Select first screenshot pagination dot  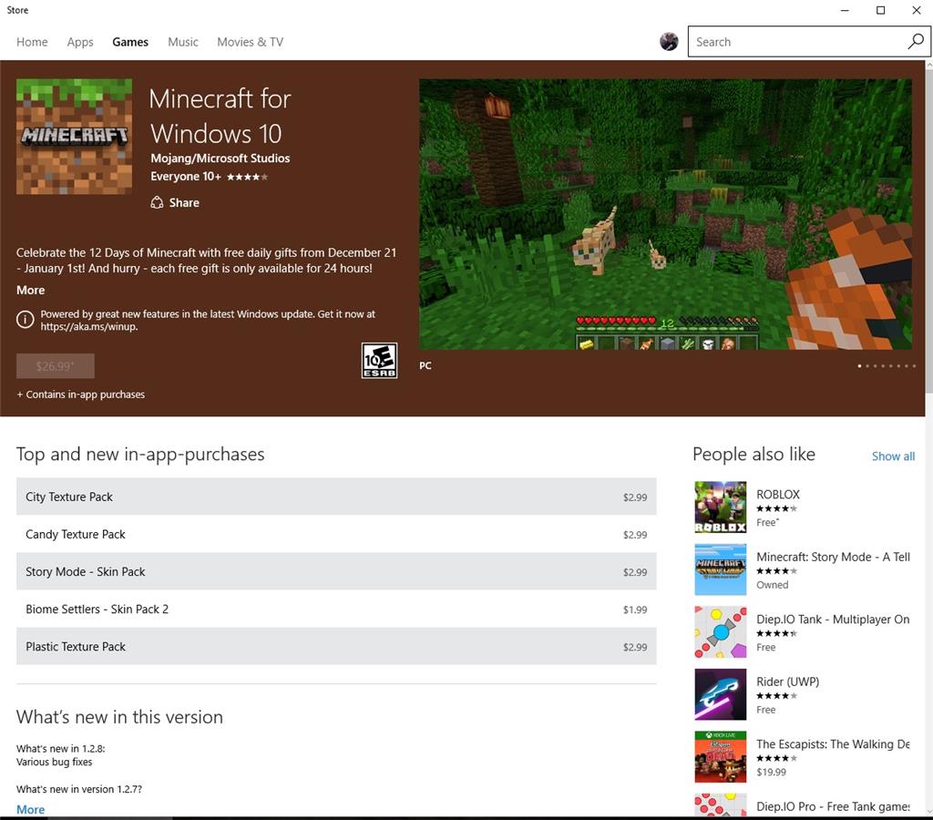[x=859, y=366]
